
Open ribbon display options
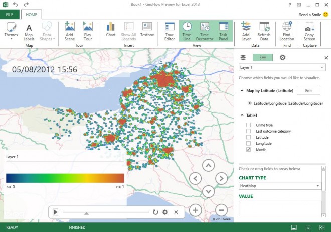pyautogui.click(x=299, y=5)
